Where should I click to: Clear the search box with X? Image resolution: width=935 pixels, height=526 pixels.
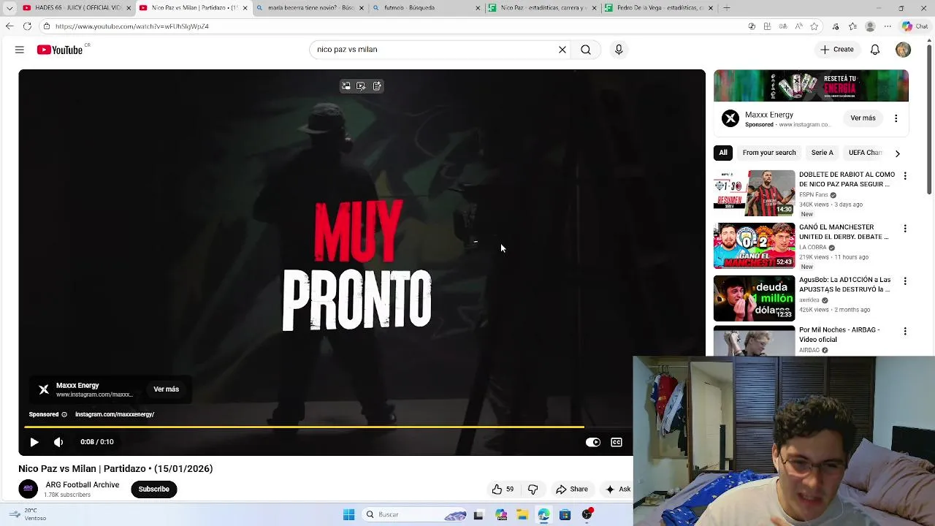[x=562, y=50]
